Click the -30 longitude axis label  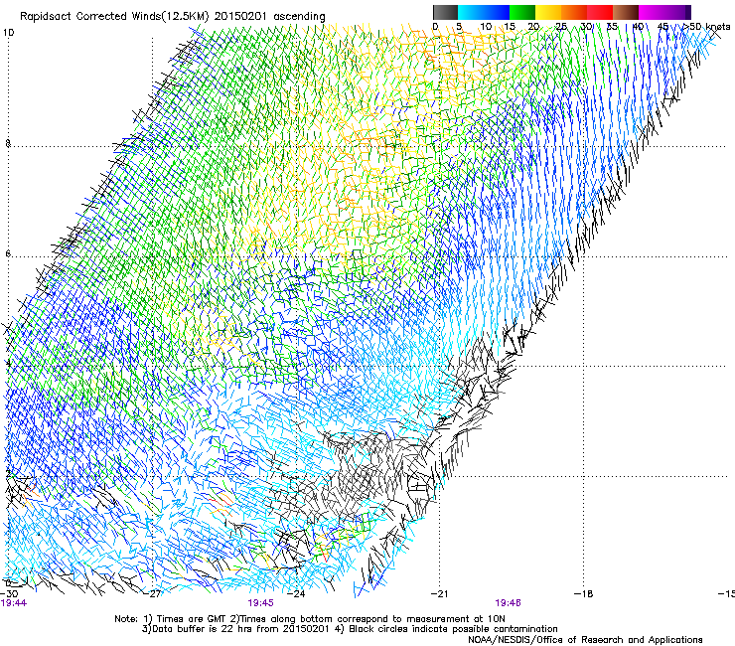pos(9,593)
